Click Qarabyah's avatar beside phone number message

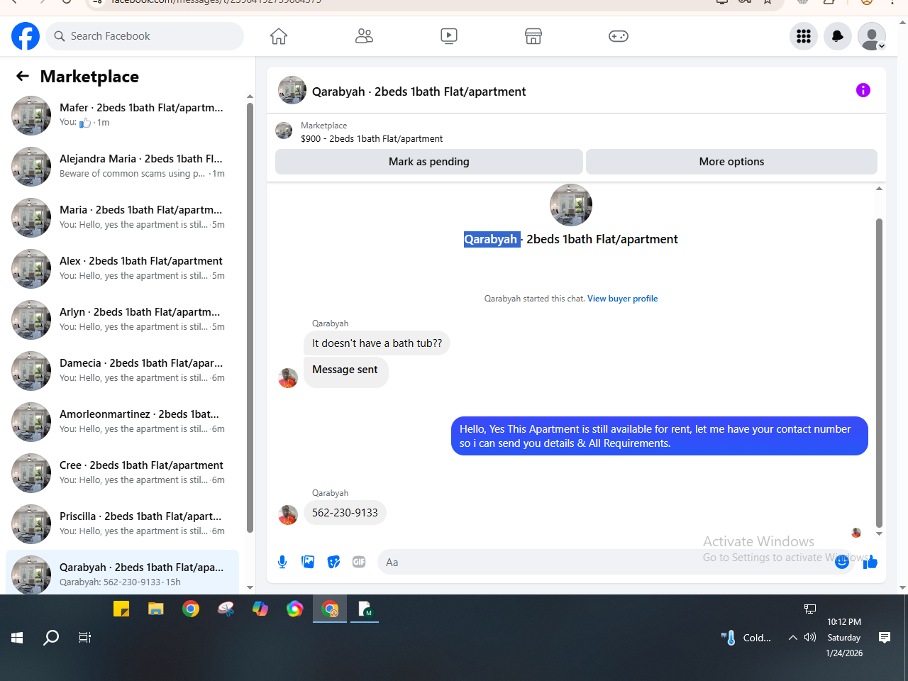click(288, 514)
